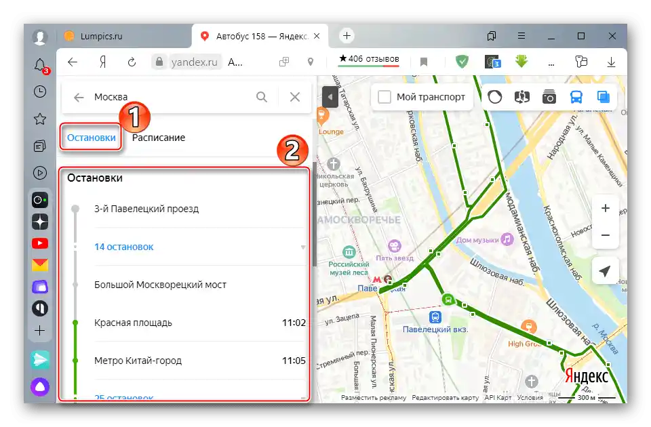Image resolution: width=651 pixels, height=427 pixels.
Task: Click the location pin in address bar
Action: 311,62
